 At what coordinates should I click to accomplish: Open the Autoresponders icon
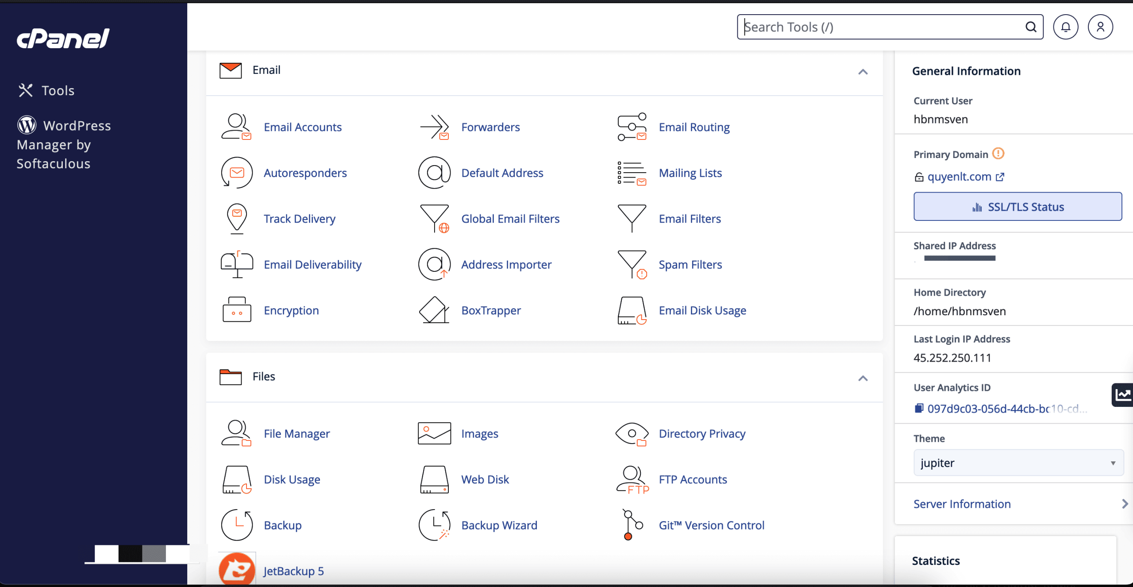click(x=236, y=173)
